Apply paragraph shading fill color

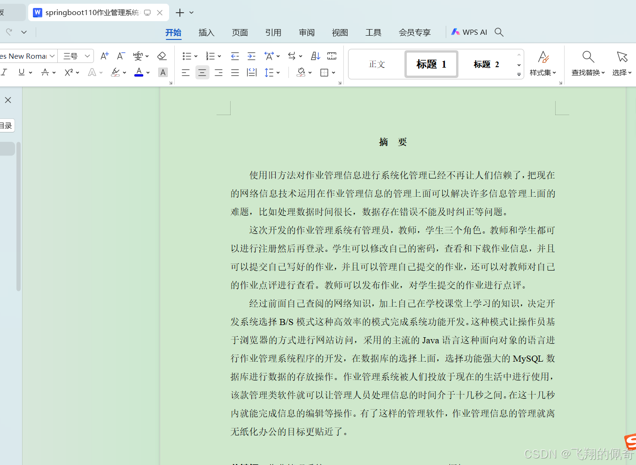pyautogui.click(x=301, y=72)
